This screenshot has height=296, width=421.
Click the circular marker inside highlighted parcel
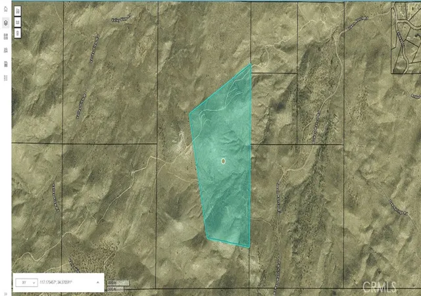tap(223, 161)
